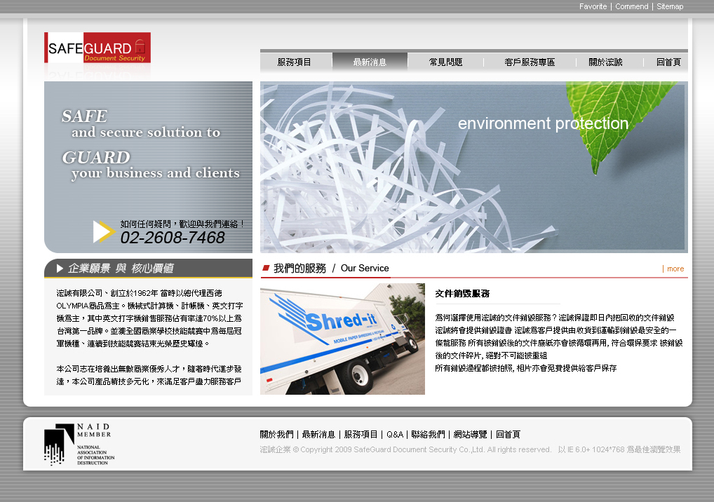Open the 常見問題 menu item
Screen dimensions: 714x502
[x=445, y=62]
